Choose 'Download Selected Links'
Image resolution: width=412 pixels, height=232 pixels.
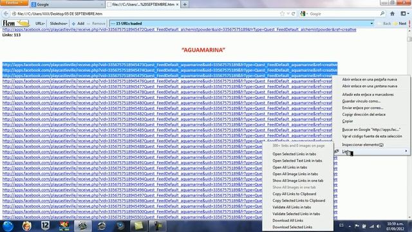(292, 227)
